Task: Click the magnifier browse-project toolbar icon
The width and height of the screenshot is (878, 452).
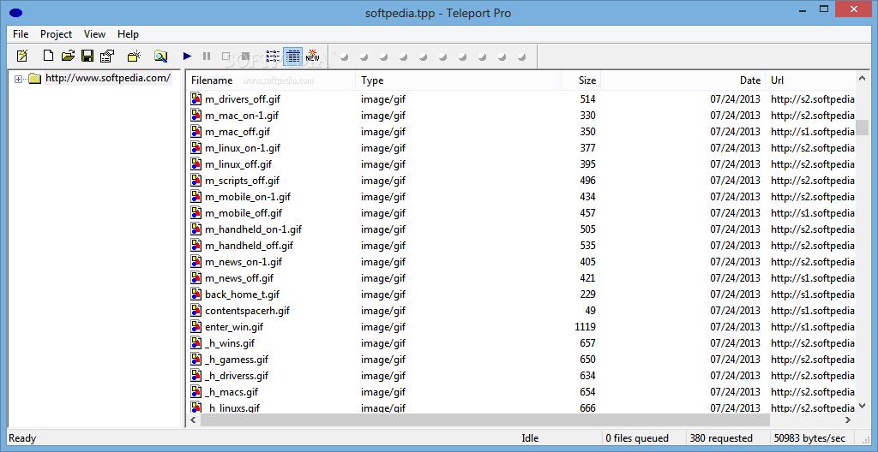Action: (x=160, y=56)
